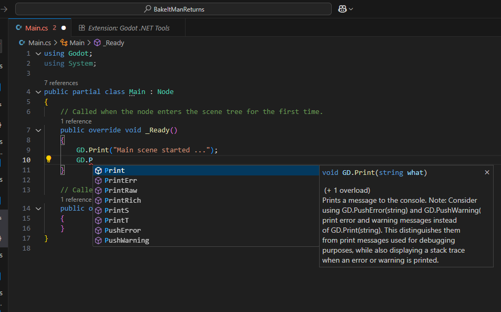501x312 pixels.
Task: Select the PrintErr suggestion
Action: 206,181
